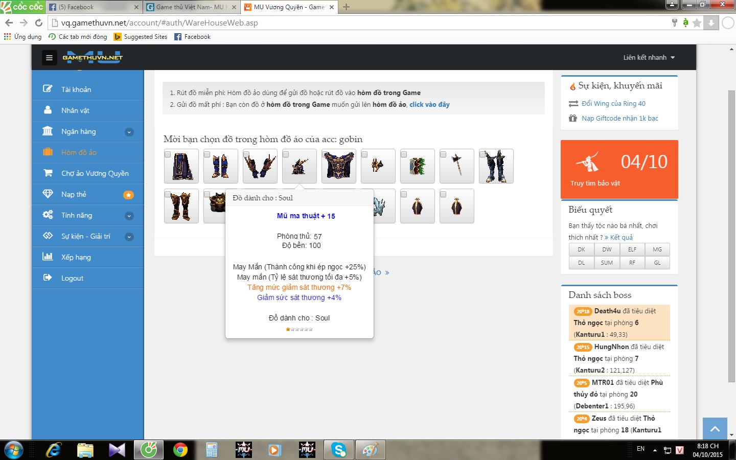
Task: Click the green shield item icon
Action: click(418, 166)
